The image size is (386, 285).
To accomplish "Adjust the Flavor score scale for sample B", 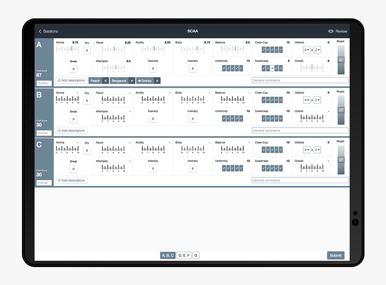I will [113, 100].
